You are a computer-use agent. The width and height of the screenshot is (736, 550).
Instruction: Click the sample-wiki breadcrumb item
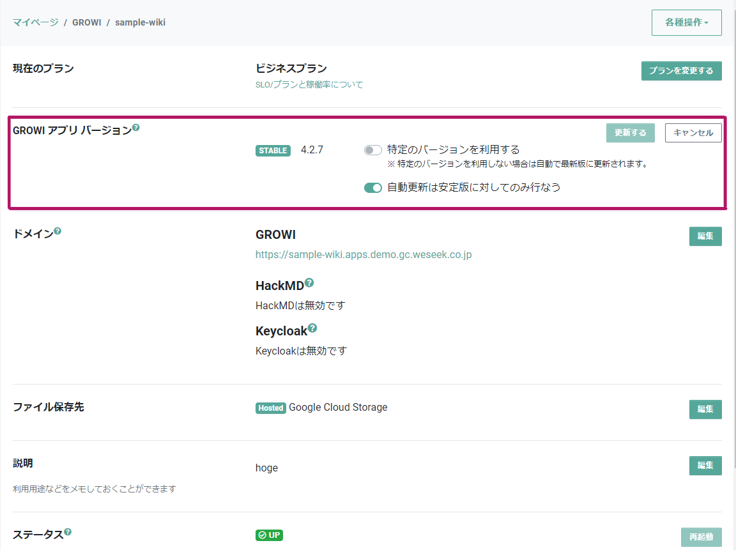point(140,22)
